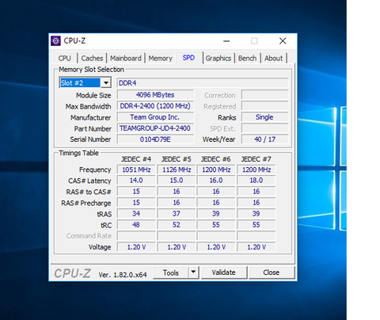
Task: Click the JEDEC #4 RAS# Precharge value 15
Action: coord(136,203)
